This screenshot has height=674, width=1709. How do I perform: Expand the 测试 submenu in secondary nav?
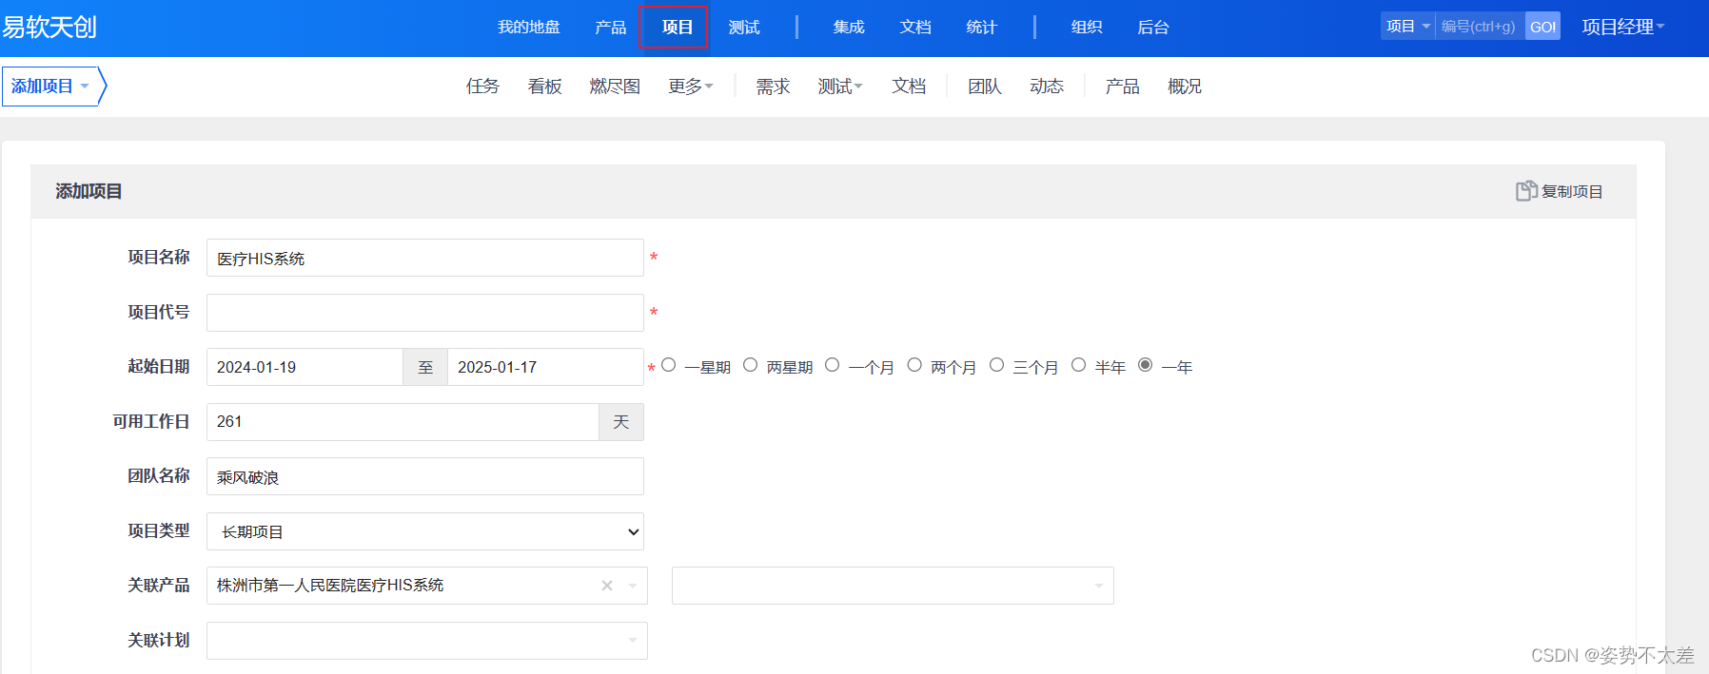click(840, 87)
